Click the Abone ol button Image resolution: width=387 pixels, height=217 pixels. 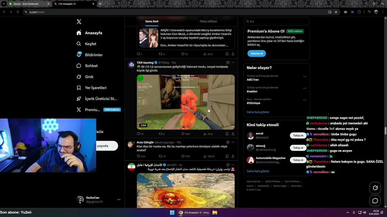[257, 53]
